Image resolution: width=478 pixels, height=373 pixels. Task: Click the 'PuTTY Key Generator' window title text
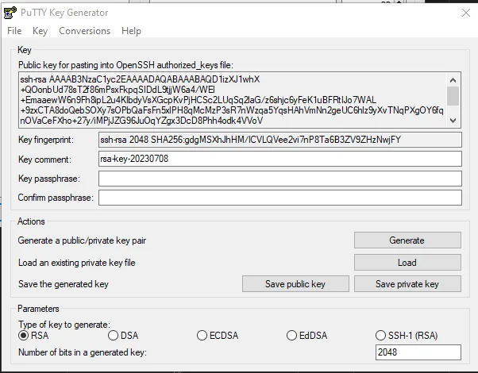click(x=64, y=13)
